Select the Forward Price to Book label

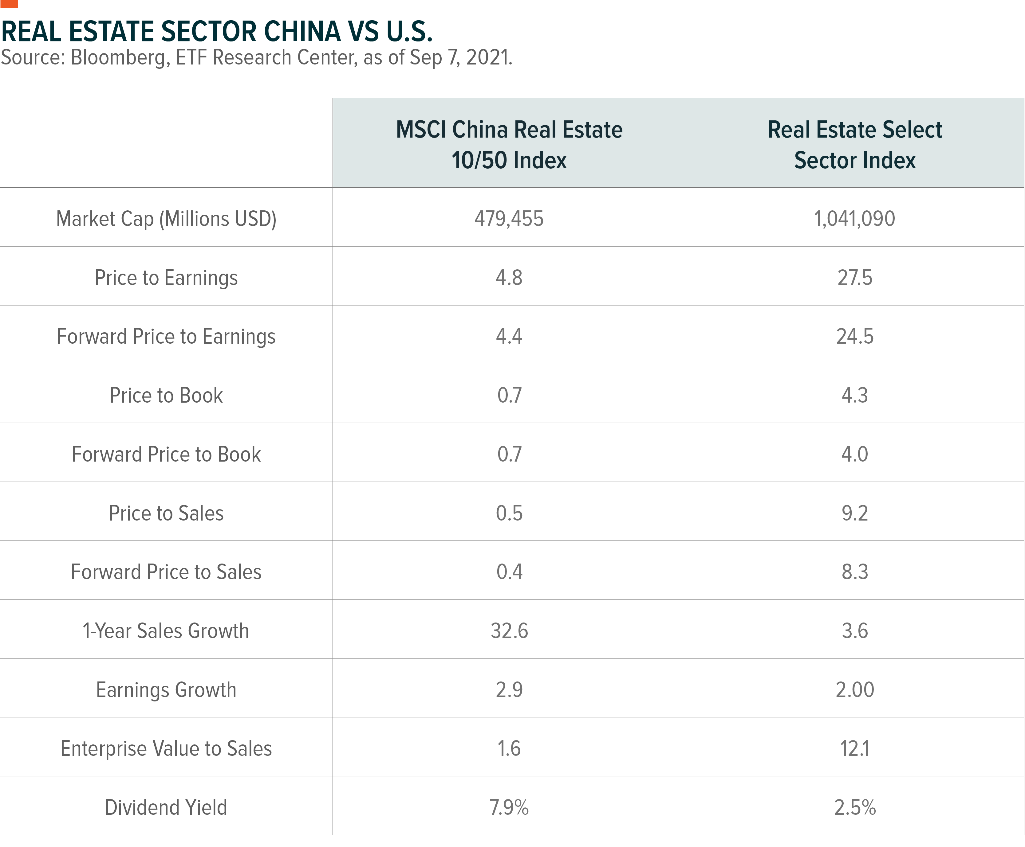pos(166,454)
